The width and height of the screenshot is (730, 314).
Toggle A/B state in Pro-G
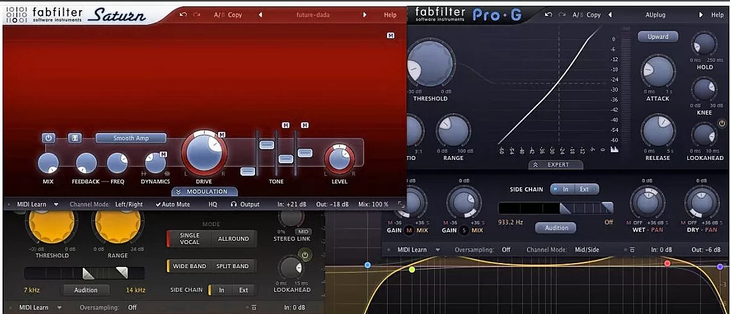tap(578, 15)
